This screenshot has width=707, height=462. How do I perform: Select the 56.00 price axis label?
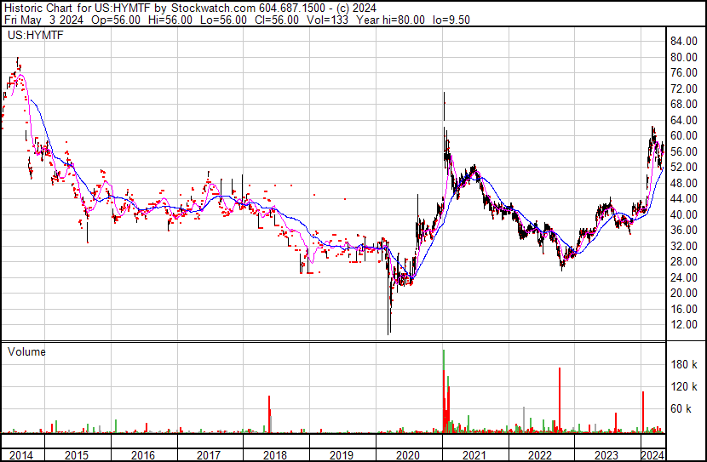[x=684, y=151]
